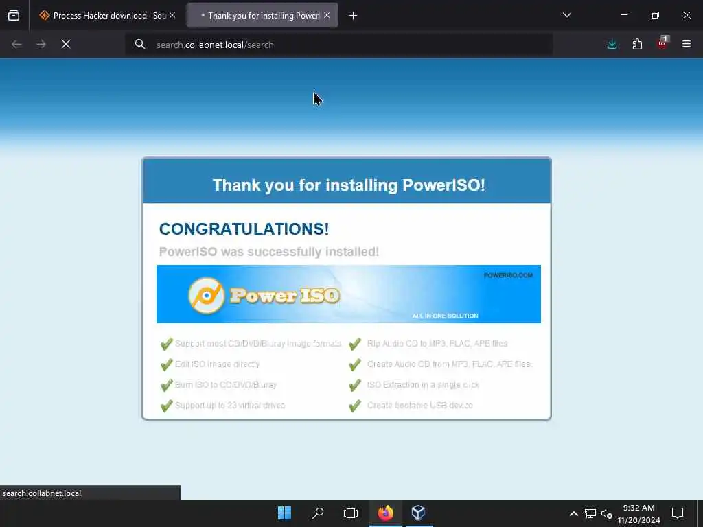Open volume tray icon
This screenshot has width=703, height=527.
(x=607, y=513)
